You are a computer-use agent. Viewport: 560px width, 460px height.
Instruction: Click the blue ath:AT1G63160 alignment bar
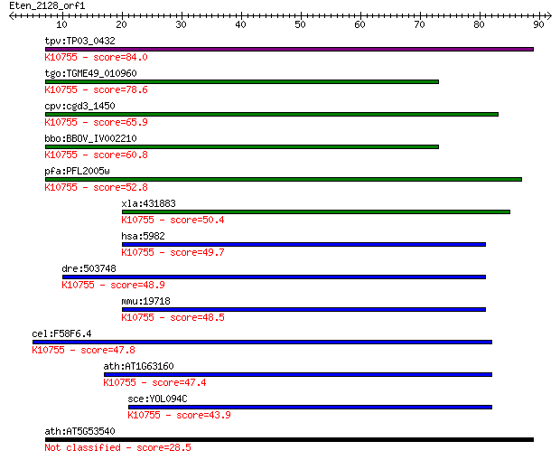tap(298, 374)
